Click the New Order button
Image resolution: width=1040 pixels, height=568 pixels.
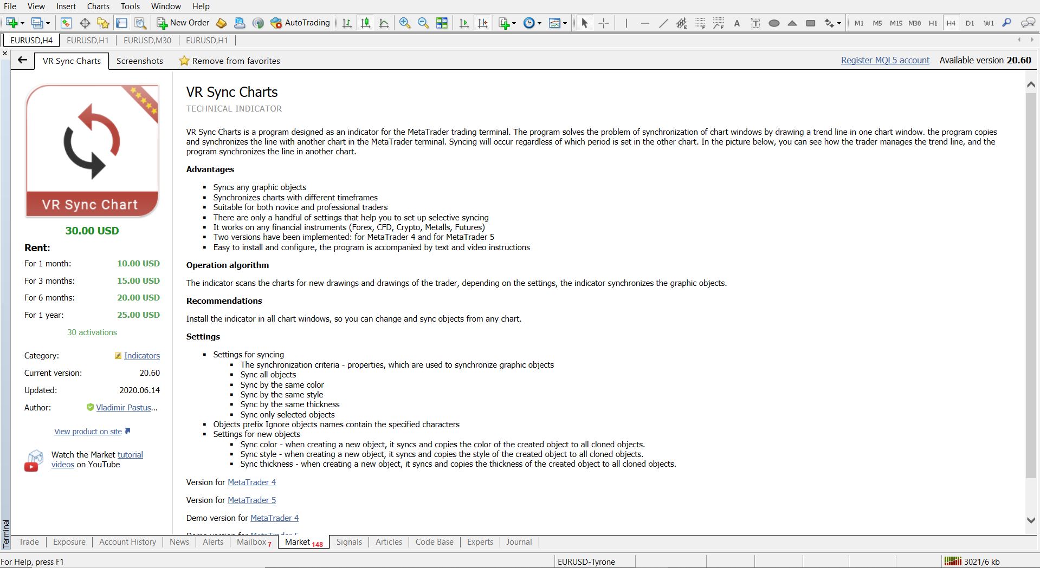pyautogui.click(x=183, y=23)
